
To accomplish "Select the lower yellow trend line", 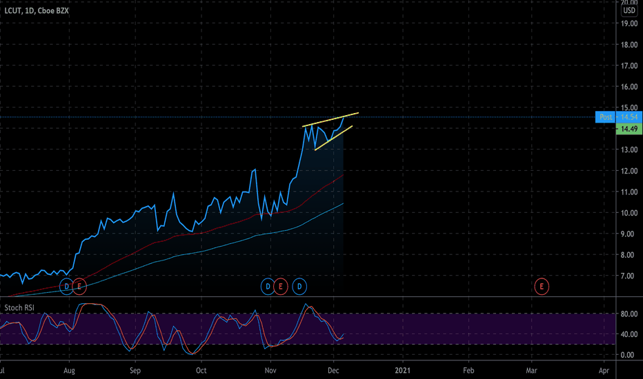I will point(334,138).
